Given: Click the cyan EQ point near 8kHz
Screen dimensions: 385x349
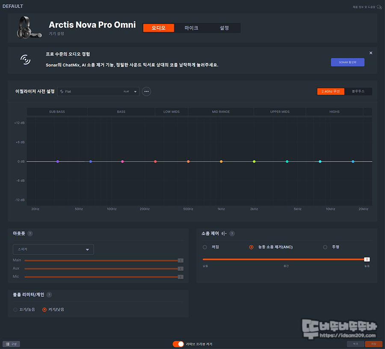Looking at the screenshot, I should 320,162.
